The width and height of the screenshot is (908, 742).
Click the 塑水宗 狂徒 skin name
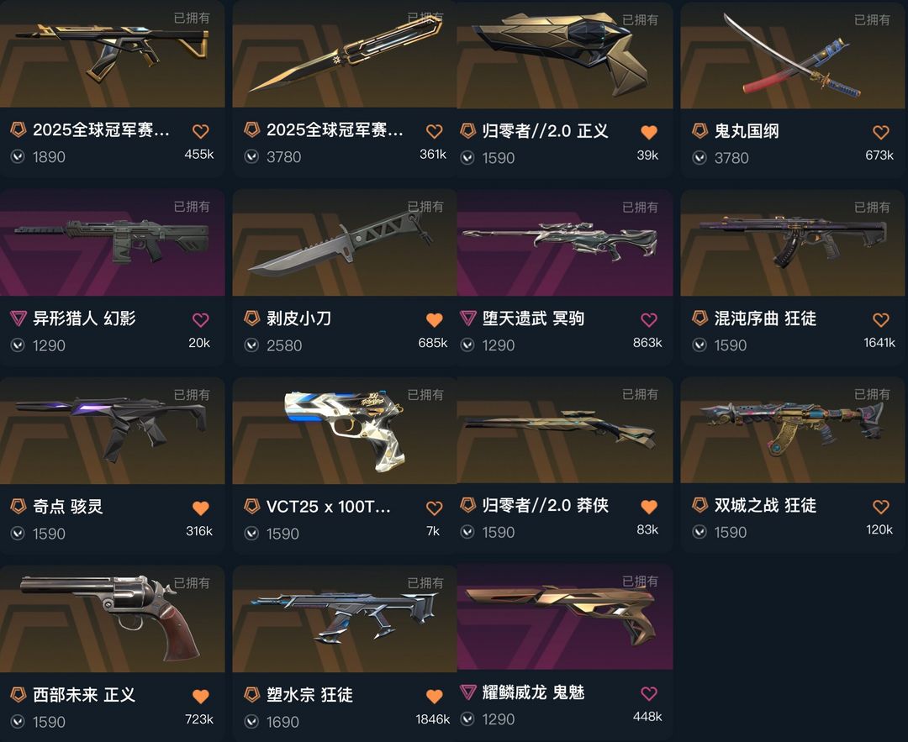[309, 695]
